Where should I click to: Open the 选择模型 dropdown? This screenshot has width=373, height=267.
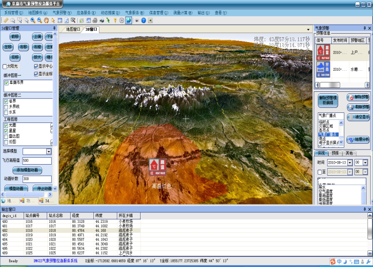click(x=49, y=151)
